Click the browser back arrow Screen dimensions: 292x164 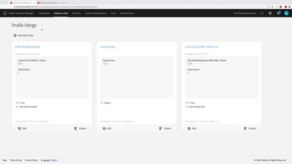click(x=2, y=7)
